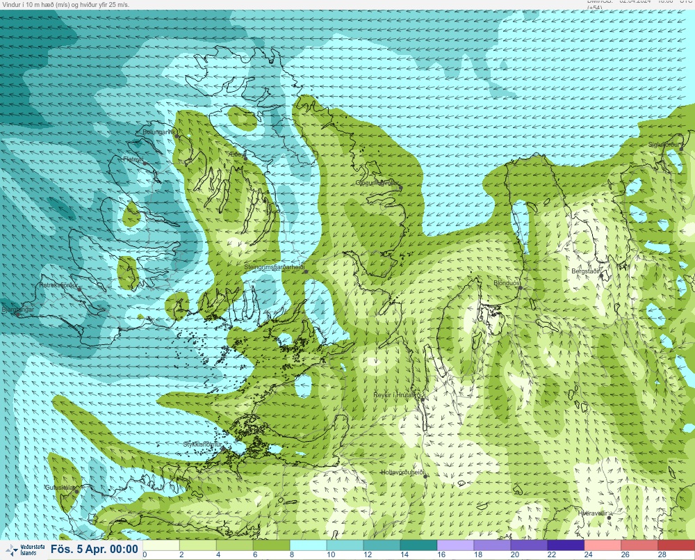Screen dimensions: 695x560
Task: Select the teal 12–14 m/s legend swatch
Action: (x=382, y=545)
